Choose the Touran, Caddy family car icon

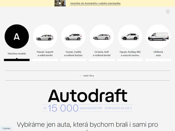tap(73, 37)
